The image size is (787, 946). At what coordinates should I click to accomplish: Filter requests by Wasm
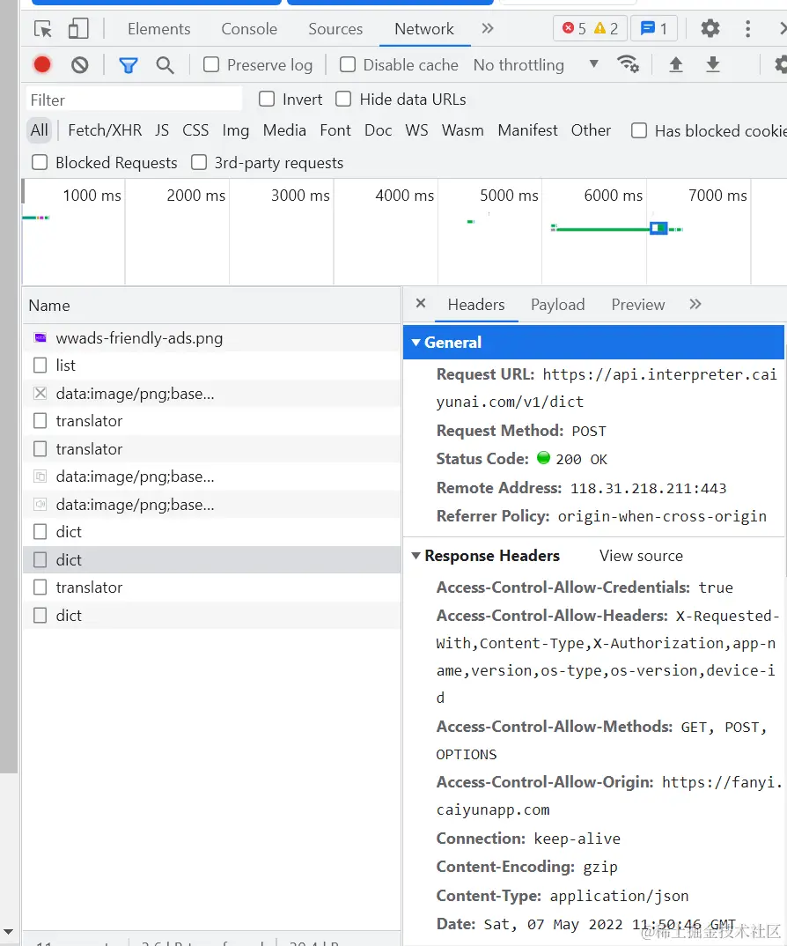tap(462, 130)
